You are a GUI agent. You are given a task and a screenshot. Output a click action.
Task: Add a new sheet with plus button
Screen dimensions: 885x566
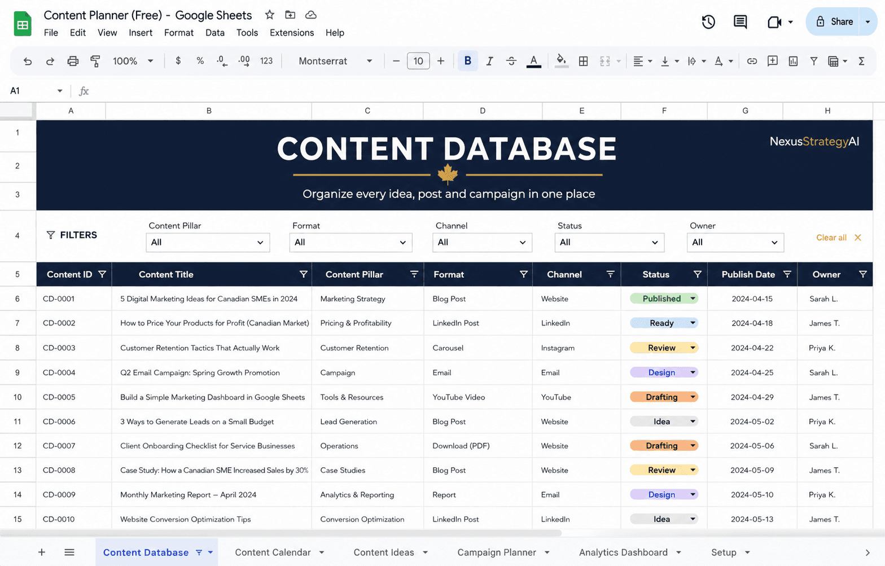point(42,552)
